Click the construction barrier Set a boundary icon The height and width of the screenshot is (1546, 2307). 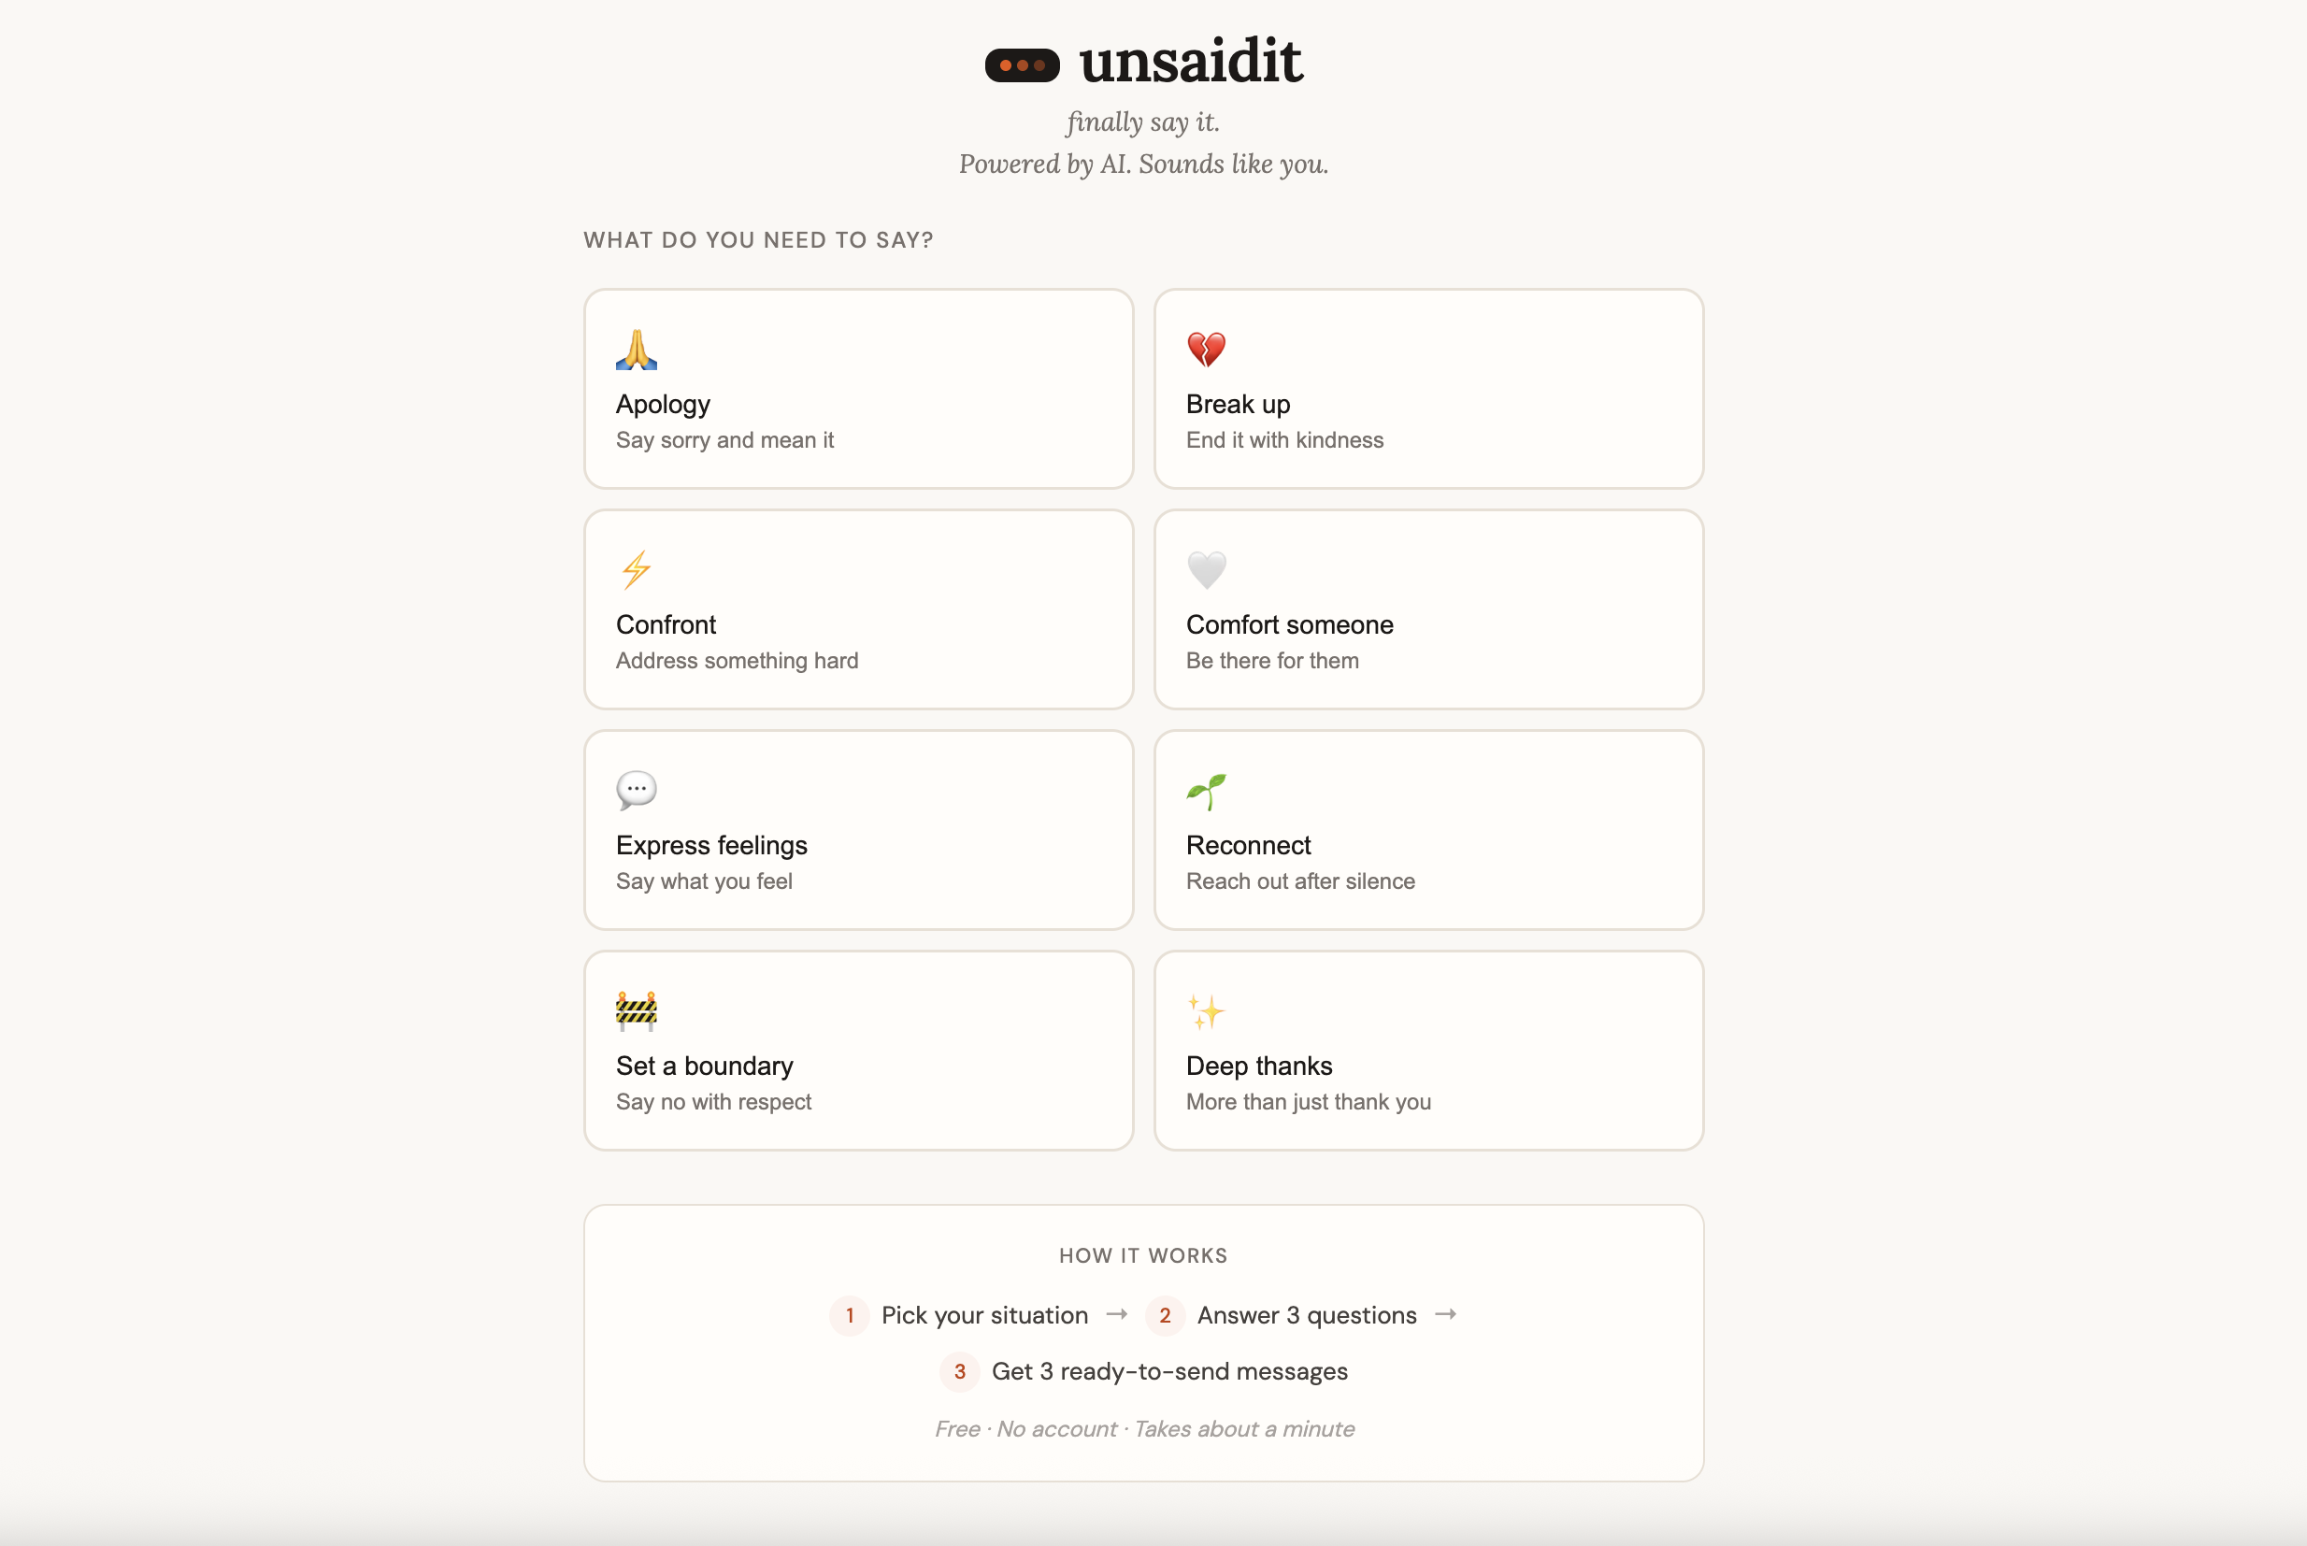pos(637,1010)
